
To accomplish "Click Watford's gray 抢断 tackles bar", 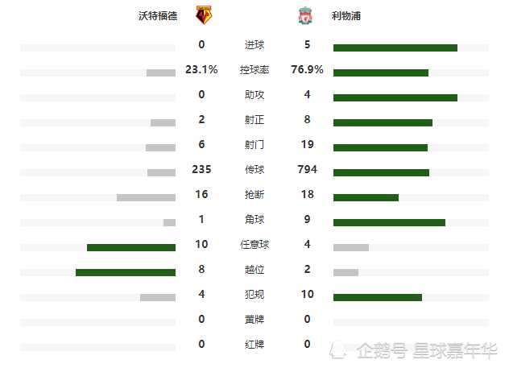I will tap(146, 197).
